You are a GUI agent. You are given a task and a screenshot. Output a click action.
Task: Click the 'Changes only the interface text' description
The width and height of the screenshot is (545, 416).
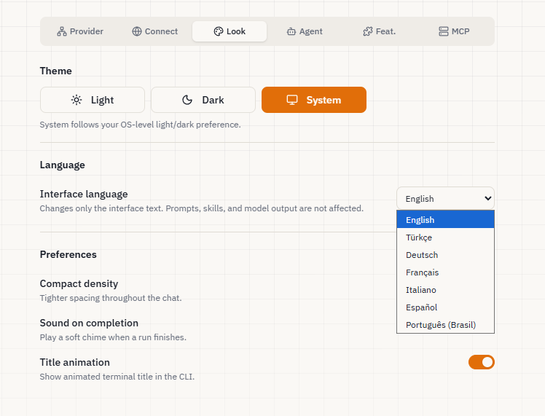point(202,208)
